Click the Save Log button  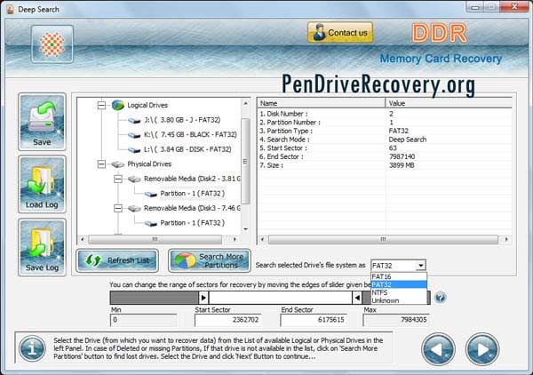coord(42,247)
